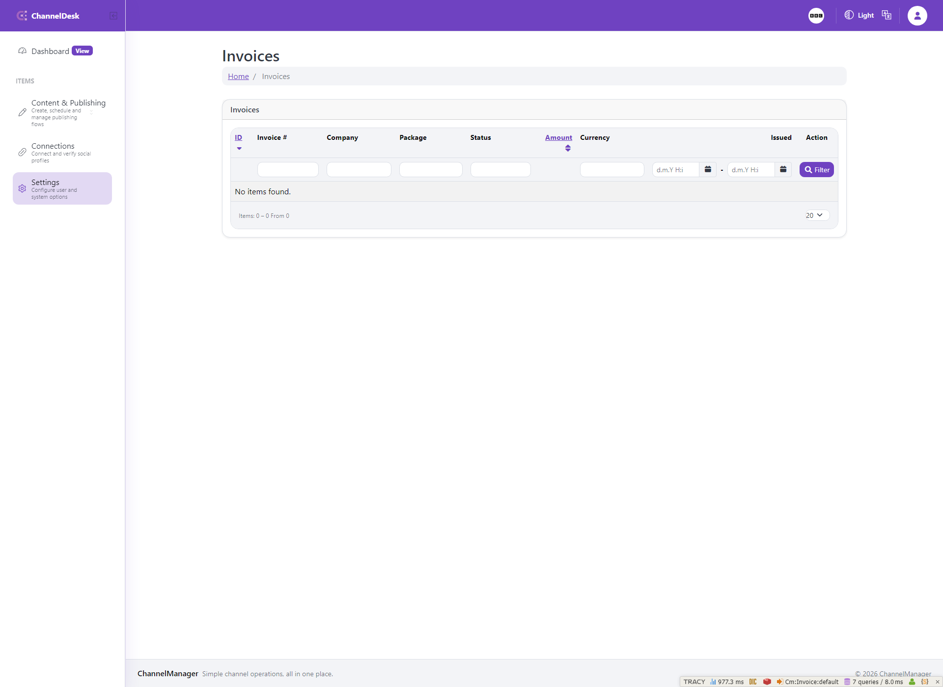
Task: Open Content & Publishing menu item
Action: point(62,113)
